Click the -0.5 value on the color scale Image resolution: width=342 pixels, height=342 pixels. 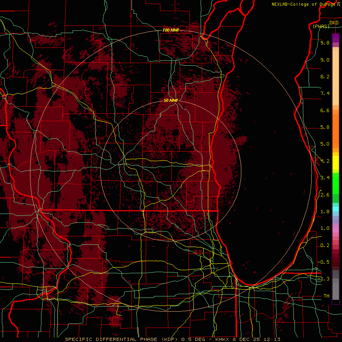tap(323, 262)
